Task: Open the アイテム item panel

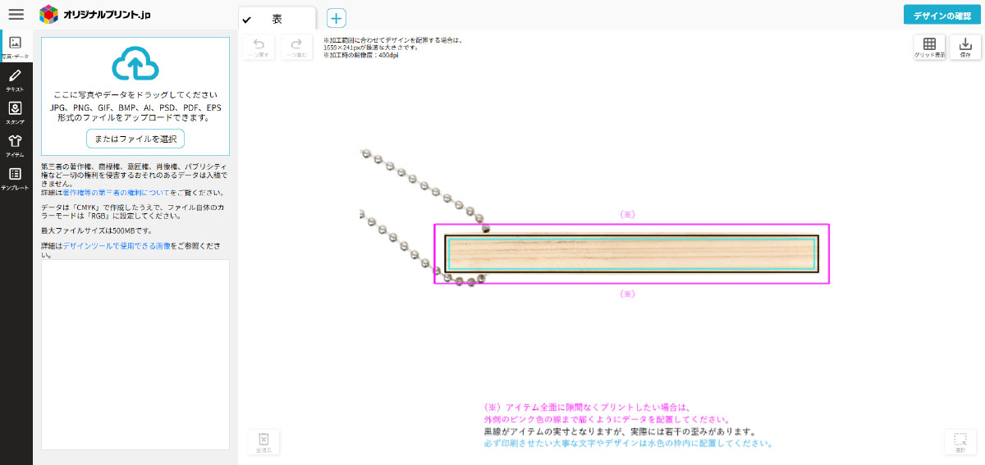Action: 16,145
